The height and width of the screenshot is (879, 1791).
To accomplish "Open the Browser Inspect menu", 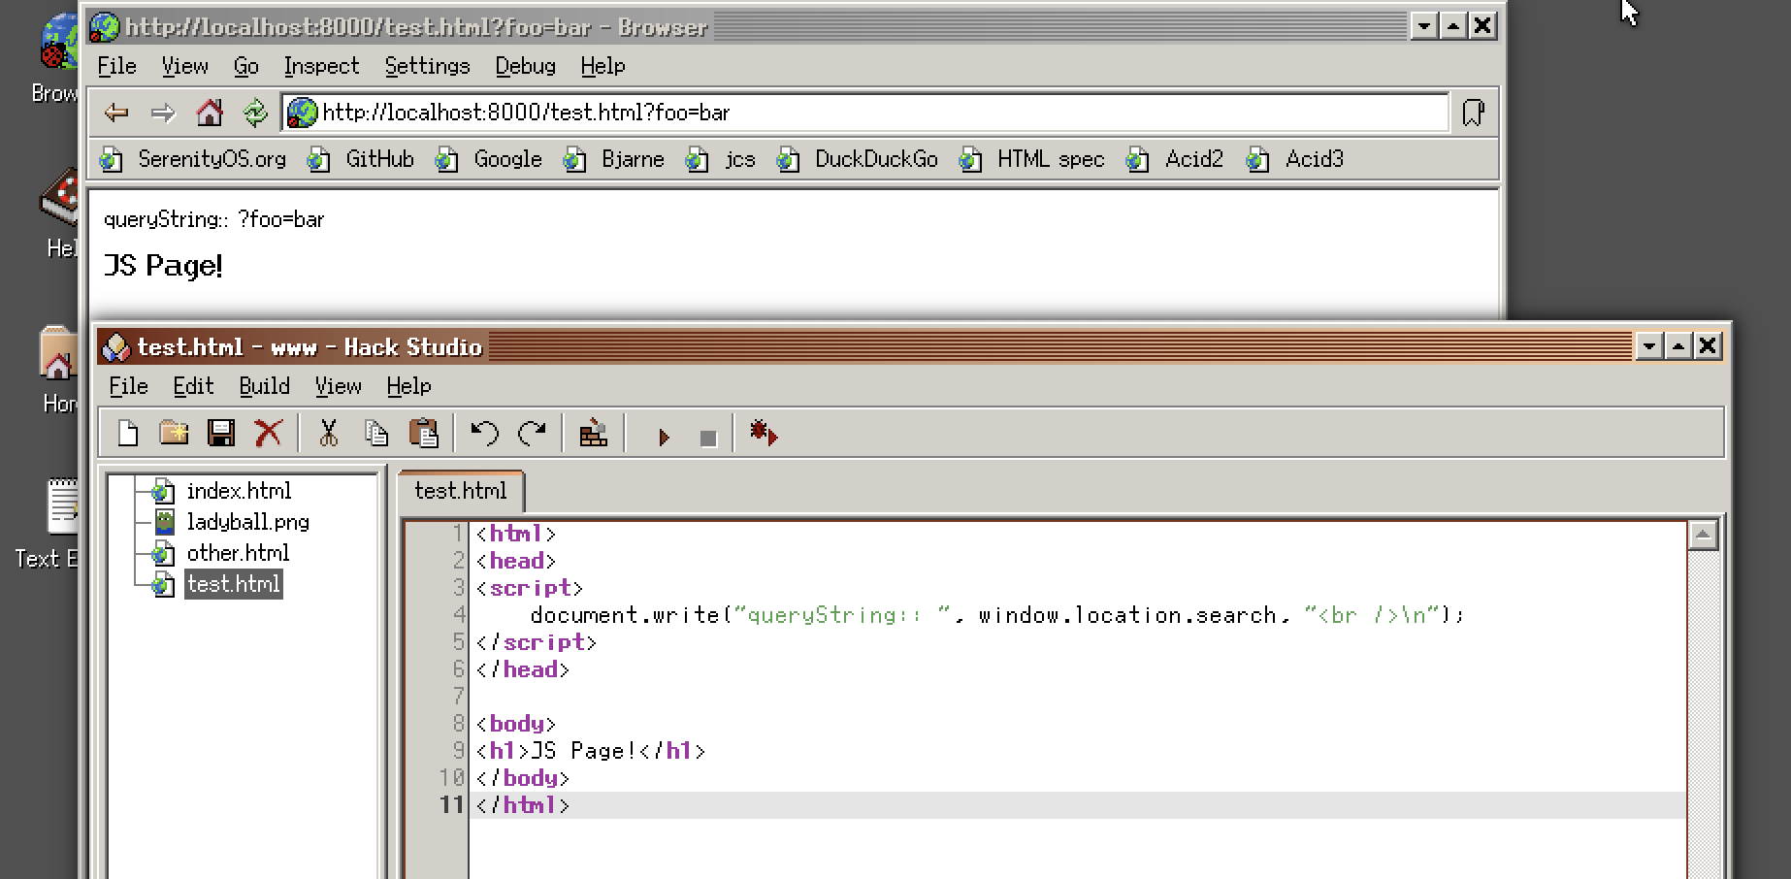I will 321,66.
